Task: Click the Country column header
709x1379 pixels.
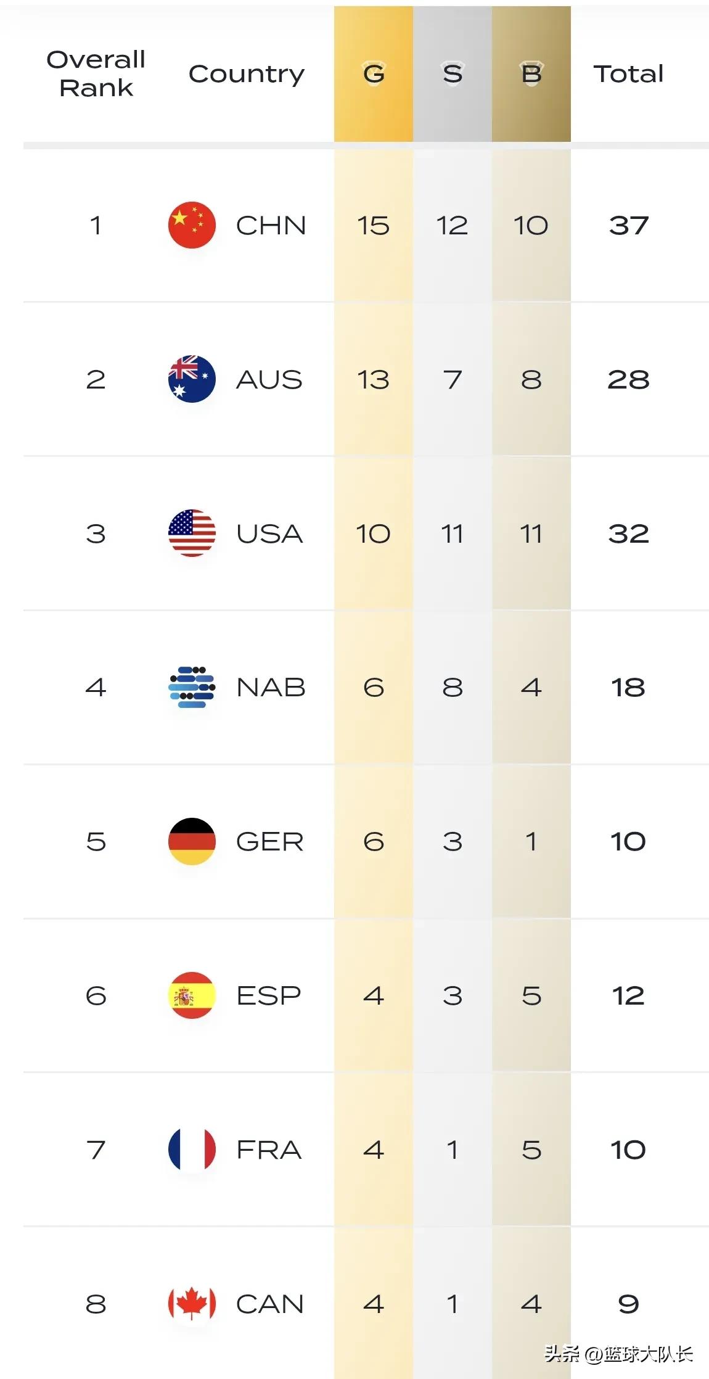Action: pyautogui.click(x=246, y=75)
